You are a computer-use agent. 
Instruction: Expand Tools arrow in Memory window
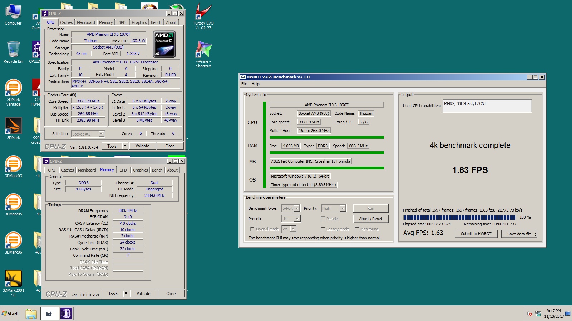[x=126, y=294]
